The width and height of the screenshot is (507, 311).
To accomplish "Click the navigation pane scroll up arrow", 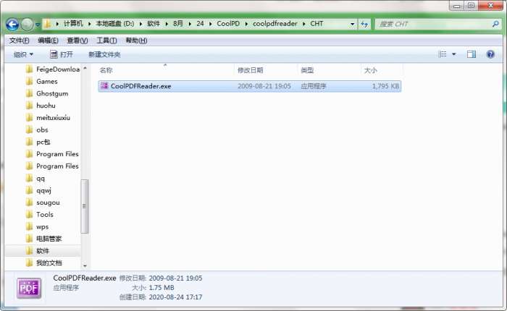I will (85, 68).
